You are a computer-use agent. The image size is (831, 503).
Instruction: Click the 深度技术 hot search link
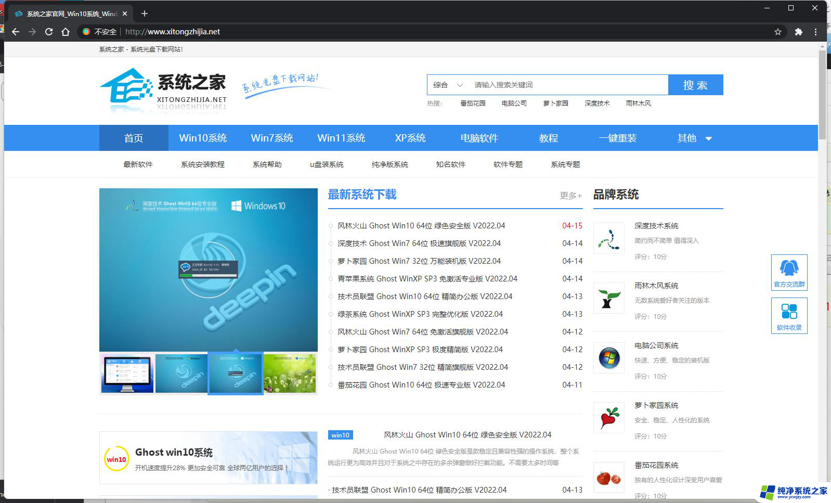click(597, 104)
